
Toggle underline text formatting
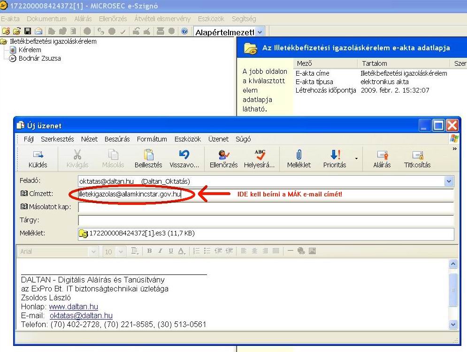[x=171, y=251]
